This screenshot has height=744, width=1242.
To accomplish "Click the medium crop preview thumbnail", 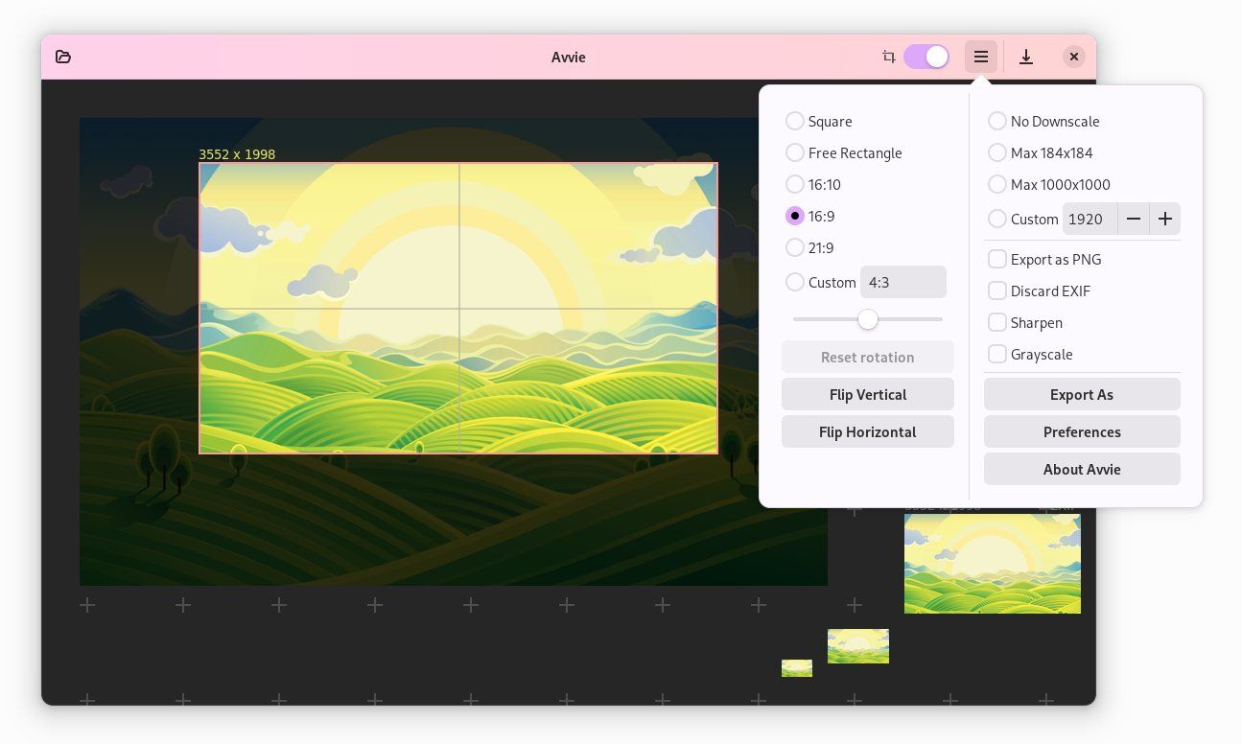I will click(858, 646).
